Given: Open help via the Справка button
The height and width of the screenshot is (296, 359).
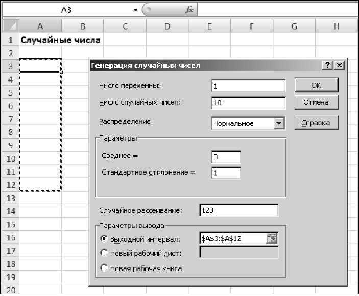Looking at the screenshot, I should pos(316,123).
